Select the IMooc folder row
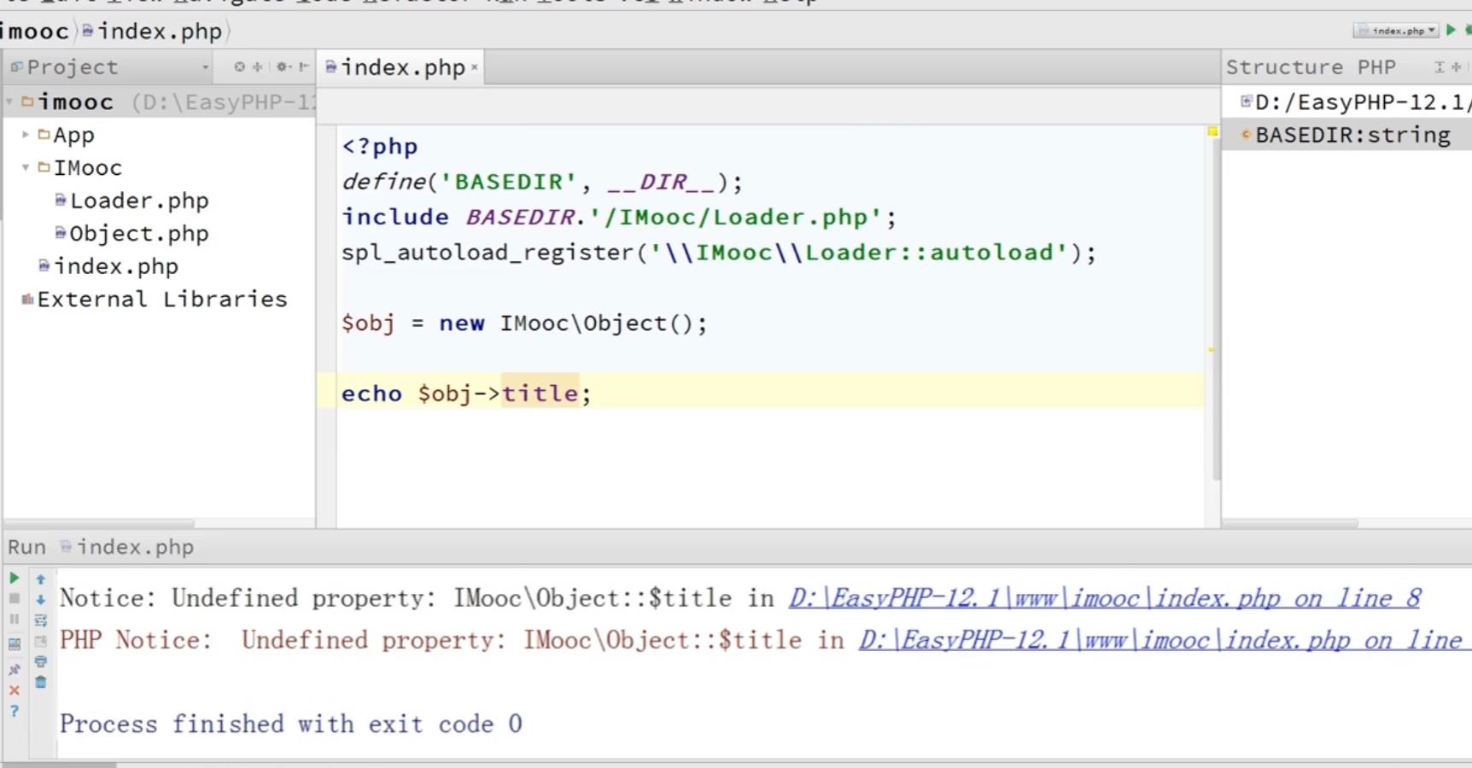The image size is (1472, 768). coord(159,167)
